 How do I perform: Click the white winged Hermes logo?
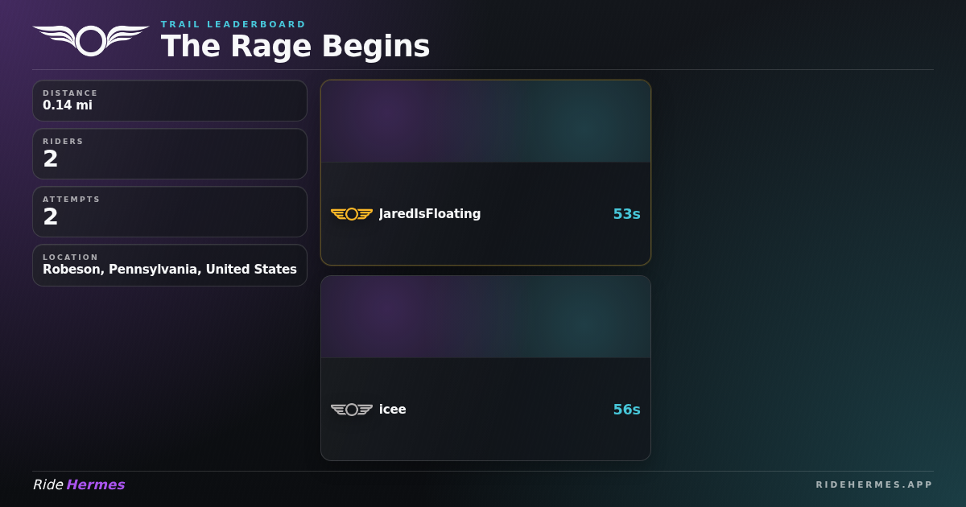click(x=91, y=40)
